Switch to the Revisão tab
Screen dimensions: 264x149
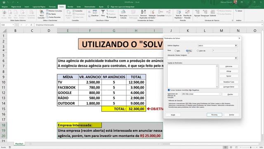[x=71, y=7]
